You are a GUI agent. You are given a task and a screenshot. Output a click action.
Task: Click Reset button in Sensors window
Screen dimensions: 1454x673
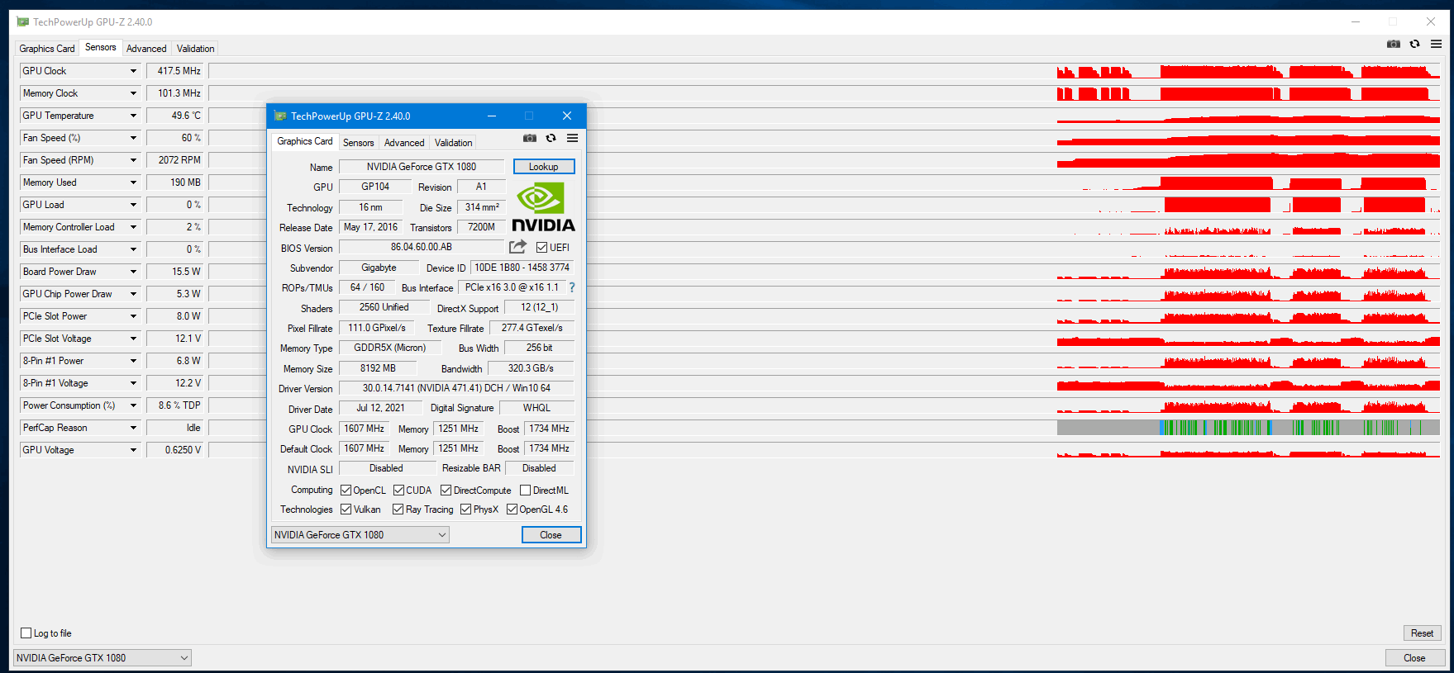[1422, 633]
